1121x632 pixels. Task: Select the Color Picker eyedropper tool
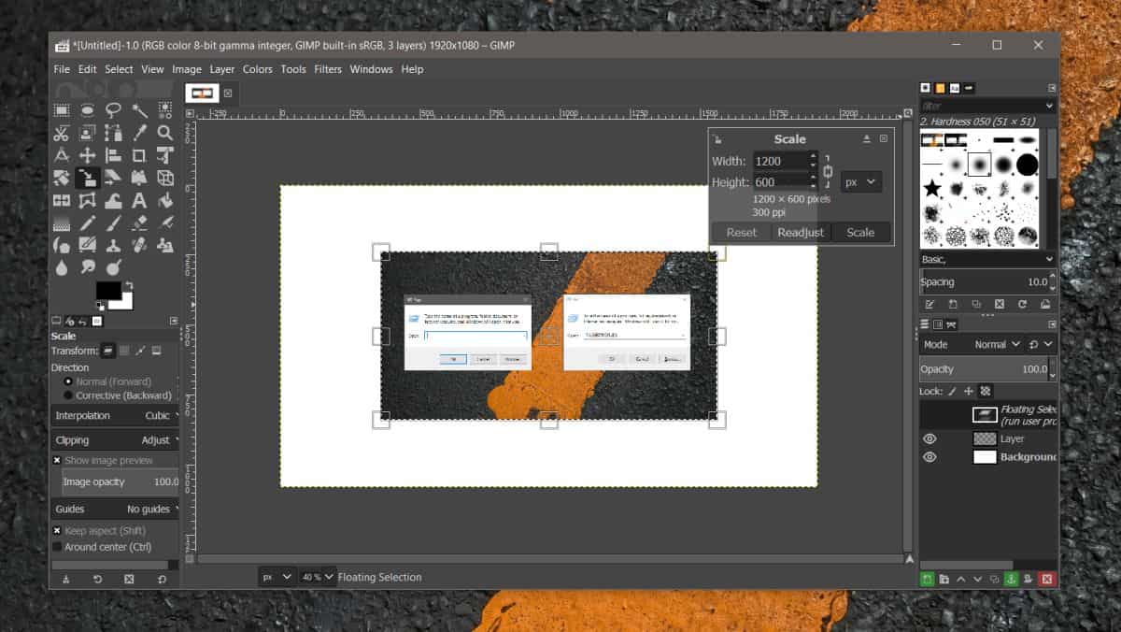(139, 133)
